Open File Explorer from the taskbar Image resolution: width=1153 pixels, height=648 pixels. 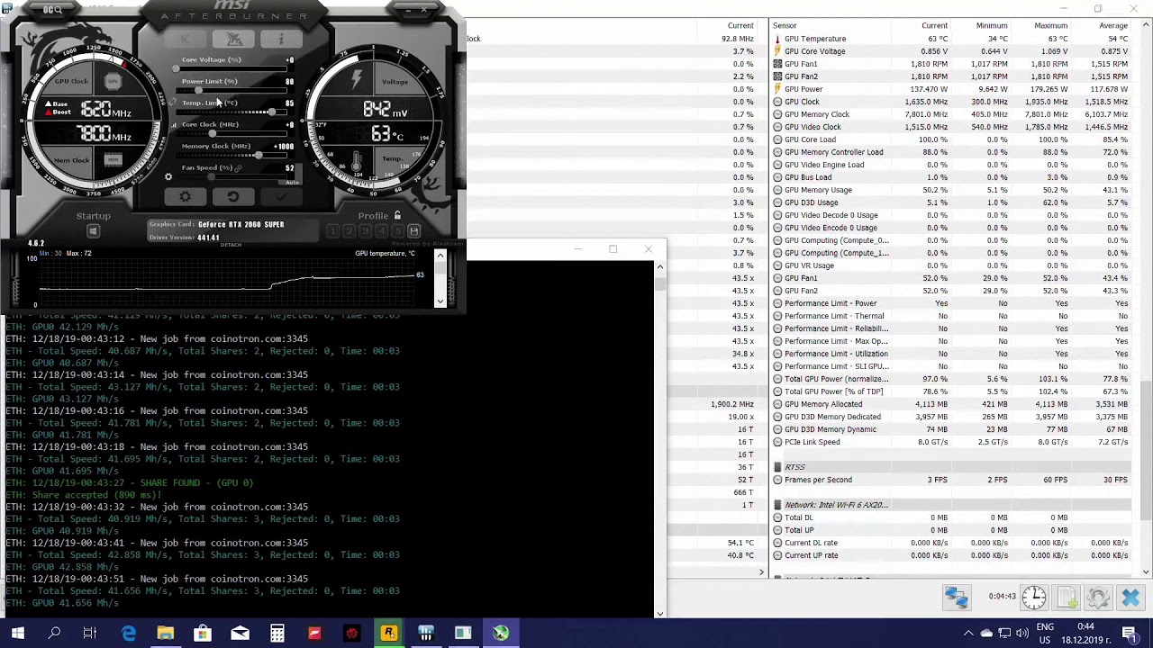166,633
